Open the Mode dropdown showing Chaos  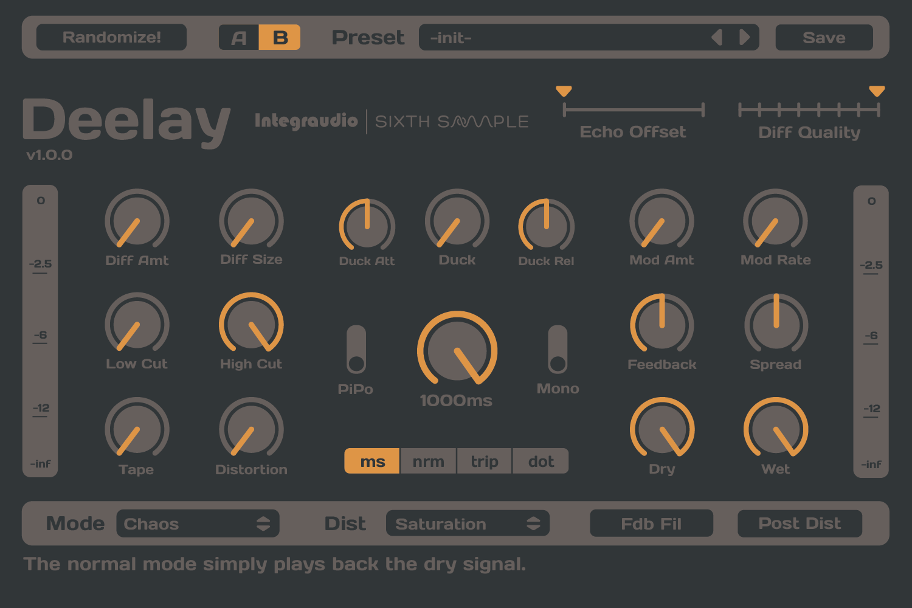[198, 523]
